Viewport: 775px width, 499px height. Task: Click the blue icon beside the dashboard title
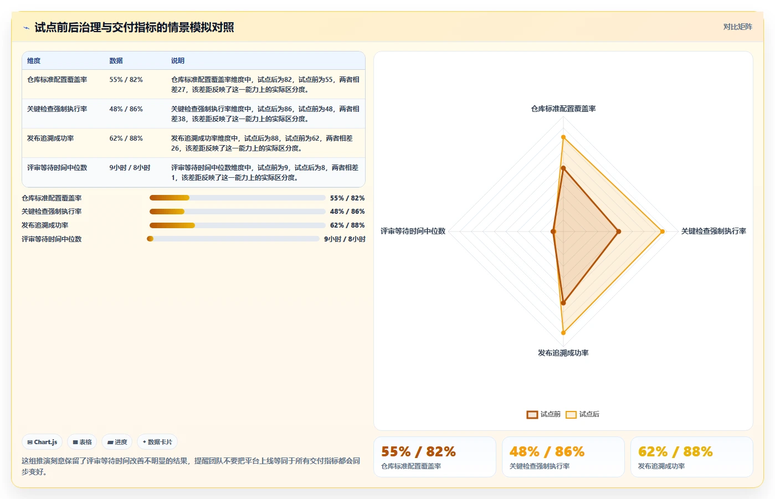(26, 28)
